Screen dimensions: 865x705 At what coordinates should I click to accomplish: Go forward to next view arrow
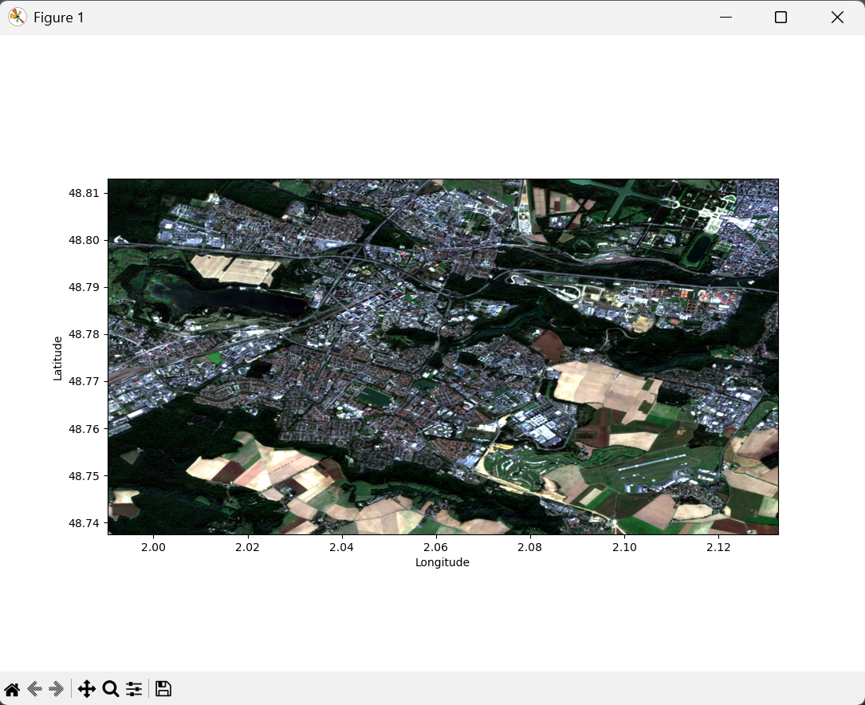pos(56,689)
